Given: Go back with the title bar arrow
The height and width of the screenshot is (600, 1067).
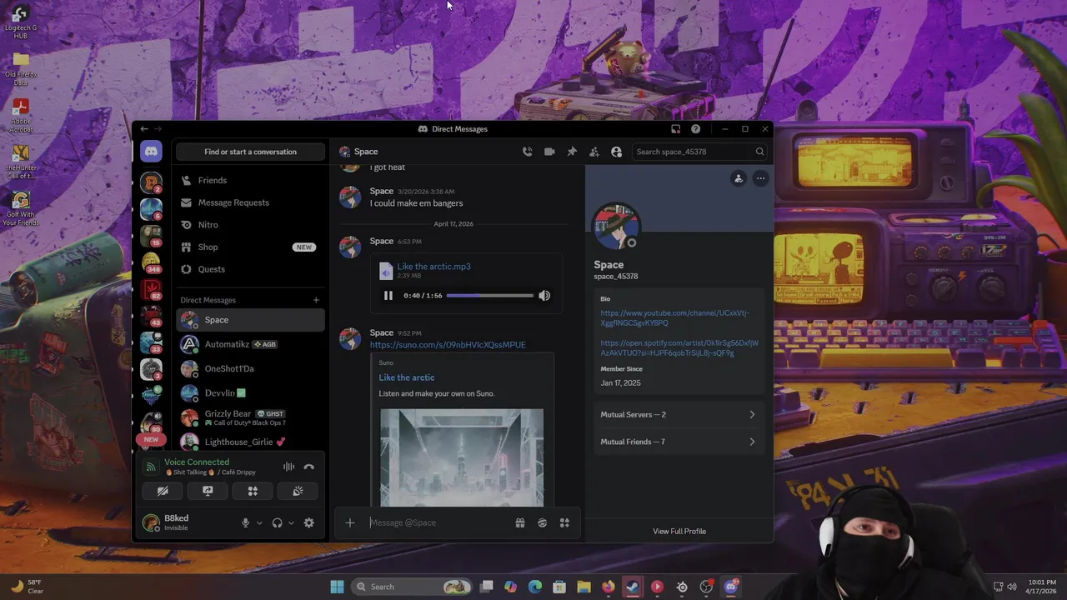Looking at the screenshot, I should point(144,129).
